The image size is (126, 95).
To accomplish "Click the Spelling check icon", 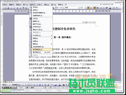I will click(x=23, y=8).
